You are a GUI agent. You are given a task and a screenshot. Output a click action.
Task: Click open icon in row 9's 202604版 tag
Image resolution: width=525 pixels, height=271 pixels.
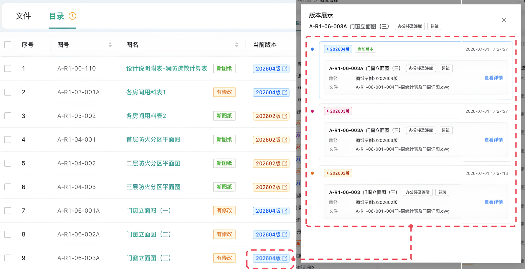coord(285,258)
